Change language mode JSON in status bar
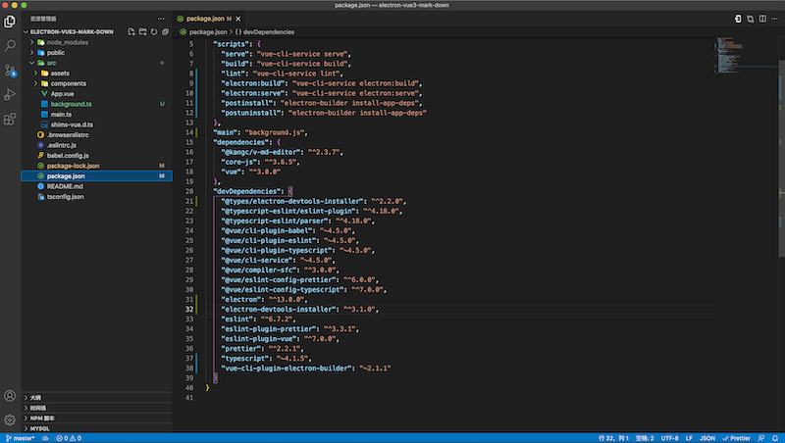This screenshot has width=785, height=443. [x=706, y=438]
